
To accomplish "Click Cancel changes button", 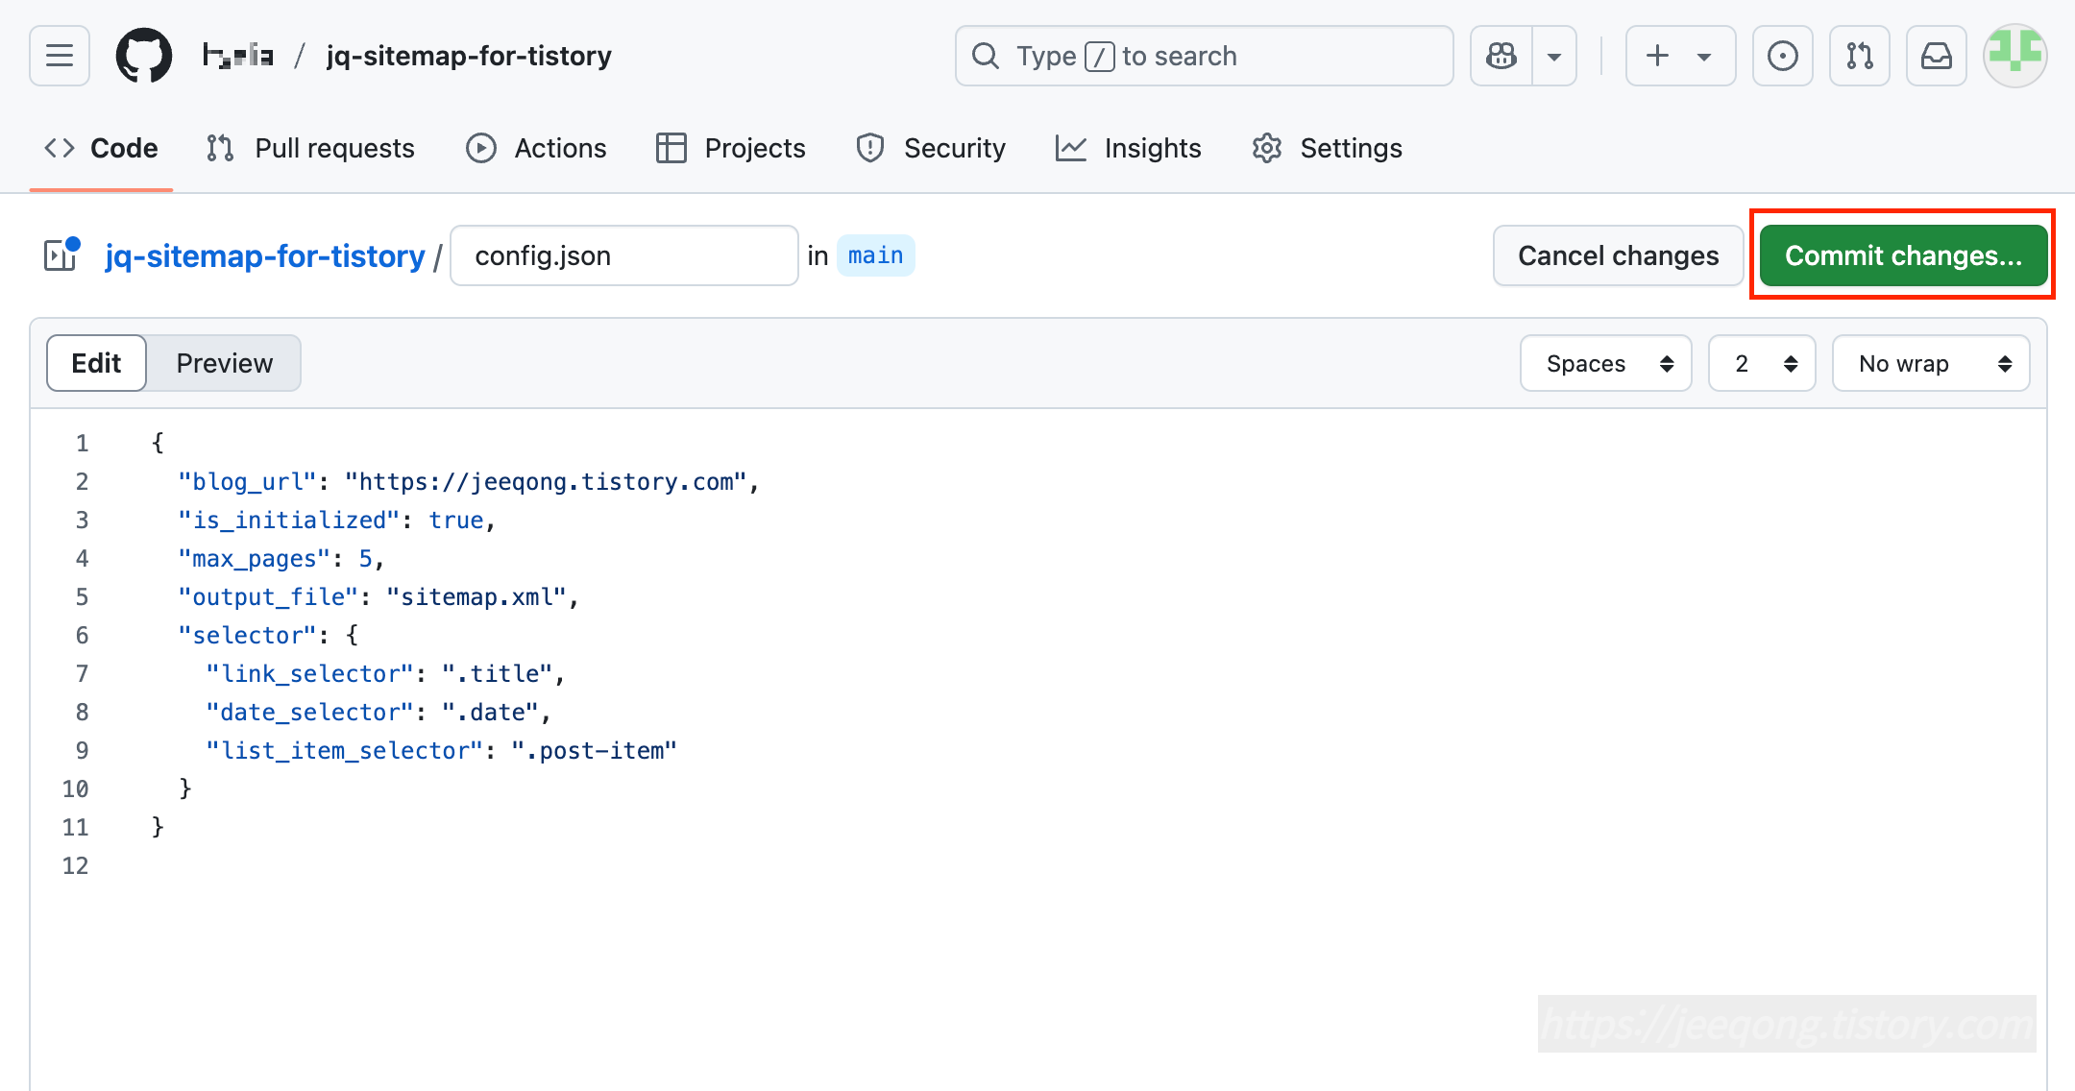I will [x=1618, y=255].
